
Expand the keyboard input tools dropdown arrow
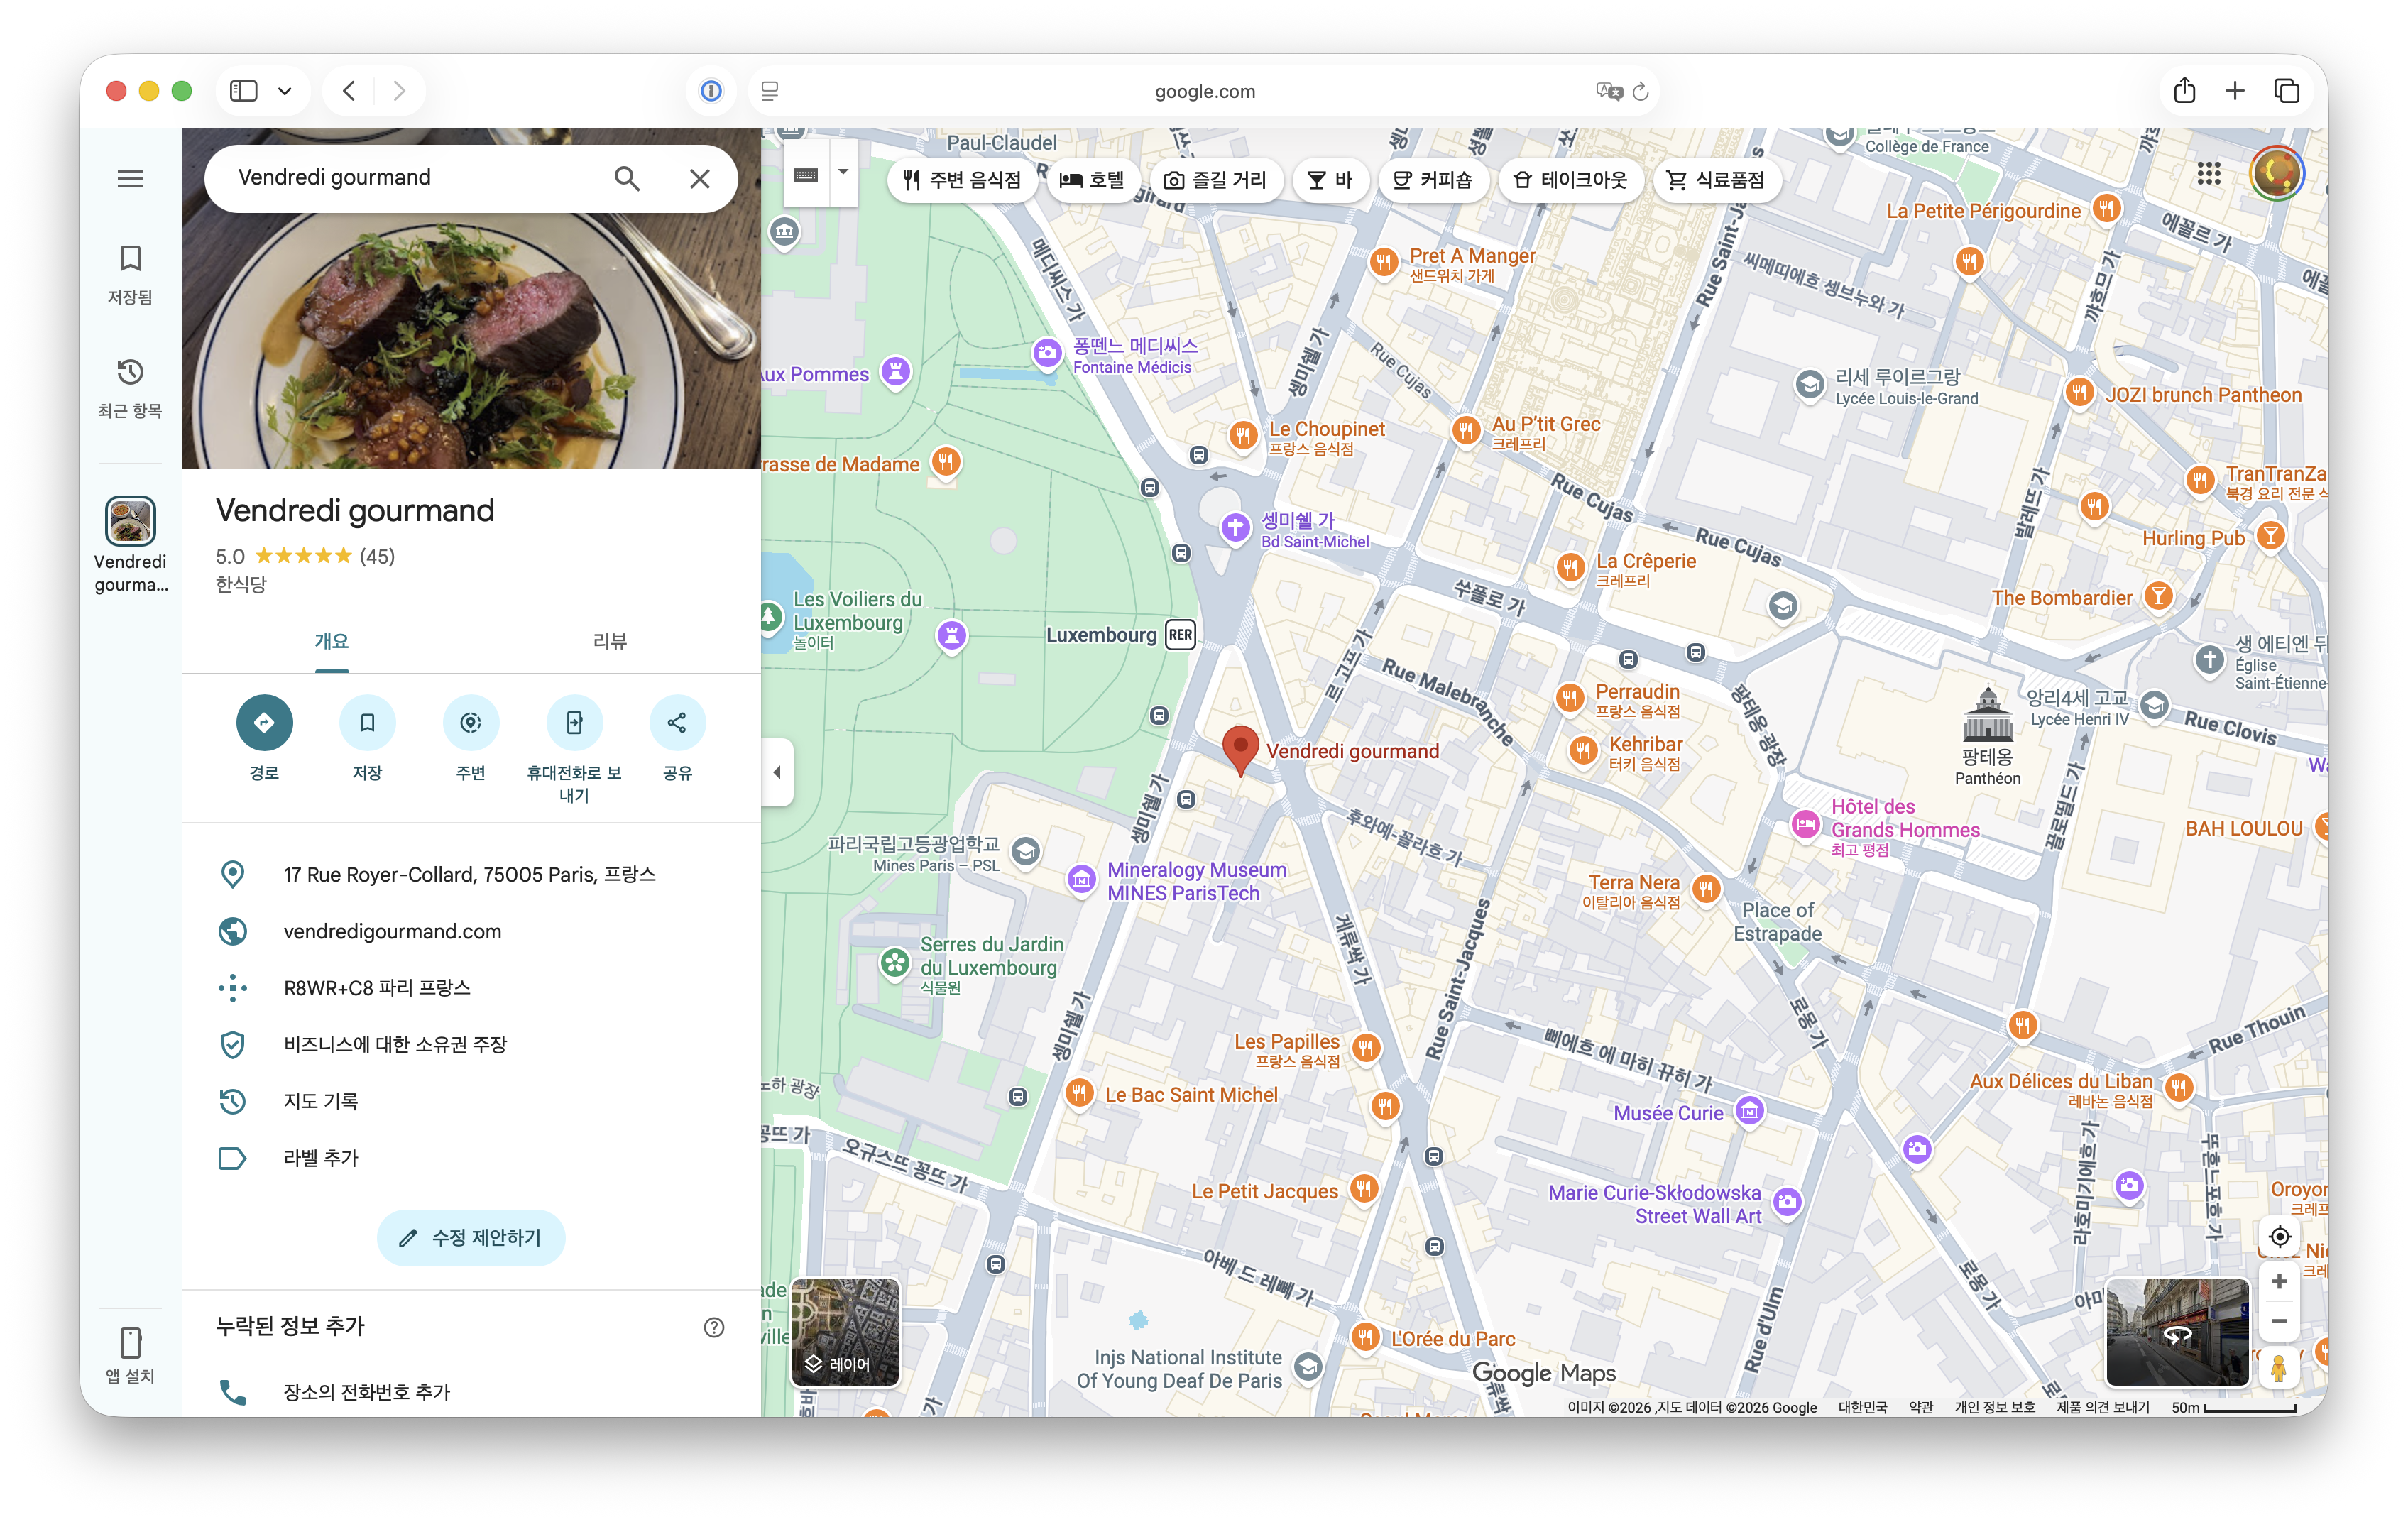[843, 173]
